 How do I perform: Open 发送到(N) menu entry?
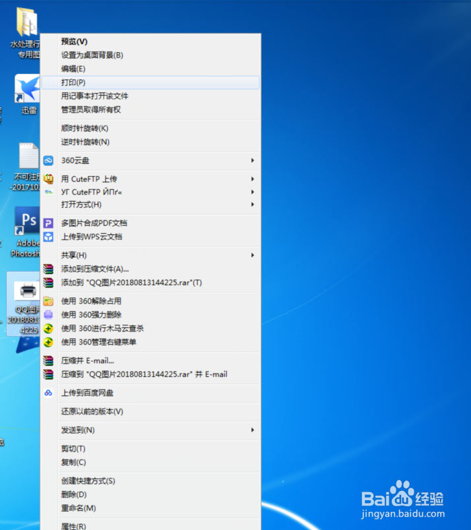(150, 430)
